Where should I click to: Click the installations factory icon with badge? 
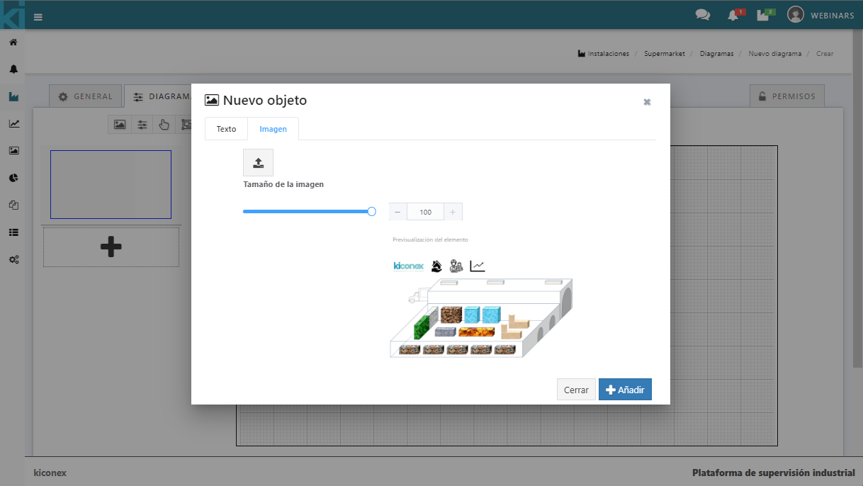tap(763, 16)
